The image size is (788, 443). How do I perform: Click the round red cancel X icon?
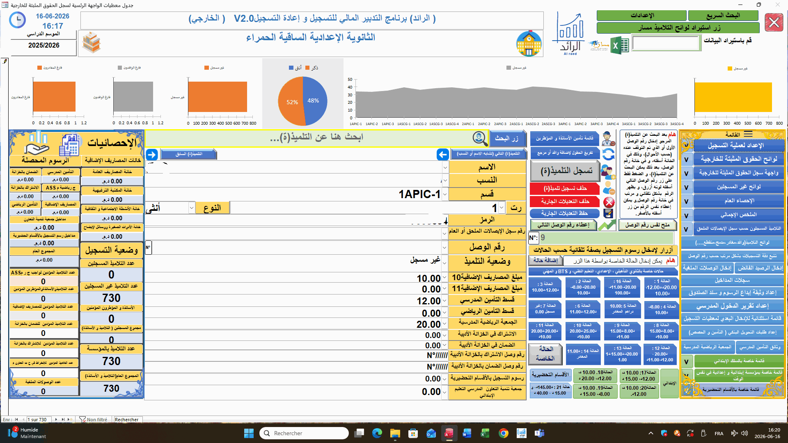click(x=609, y=202)
